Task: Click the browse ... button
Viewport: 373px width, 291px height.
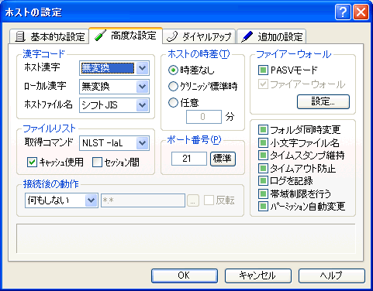Action: [193, 200]
